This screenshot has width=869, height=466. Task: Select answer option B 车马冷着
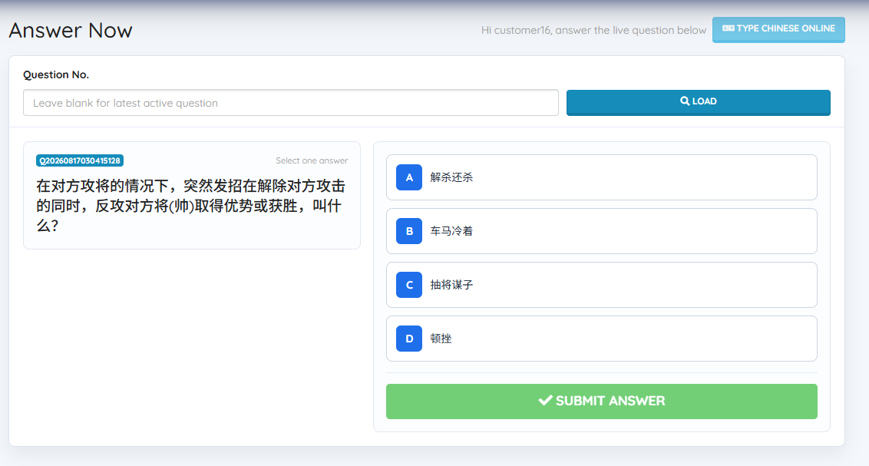coord(601,231)
